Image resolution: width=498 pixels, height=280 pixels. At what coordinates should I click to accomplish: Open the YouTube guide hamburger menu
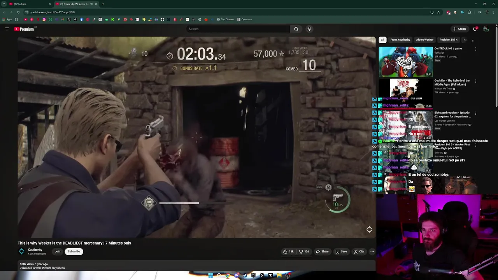click(x=7, y=29)
